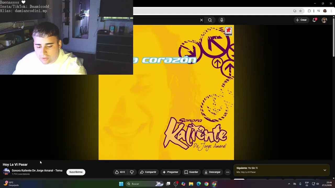
Task: Open more actions three-dot button
Action: pyautogui.click(x=228, y=172)
